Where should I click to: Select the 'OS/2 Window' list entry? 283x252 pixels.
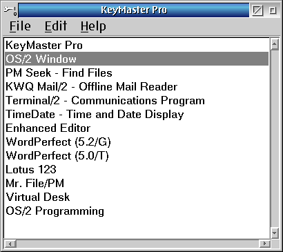[x=137, y=59]
